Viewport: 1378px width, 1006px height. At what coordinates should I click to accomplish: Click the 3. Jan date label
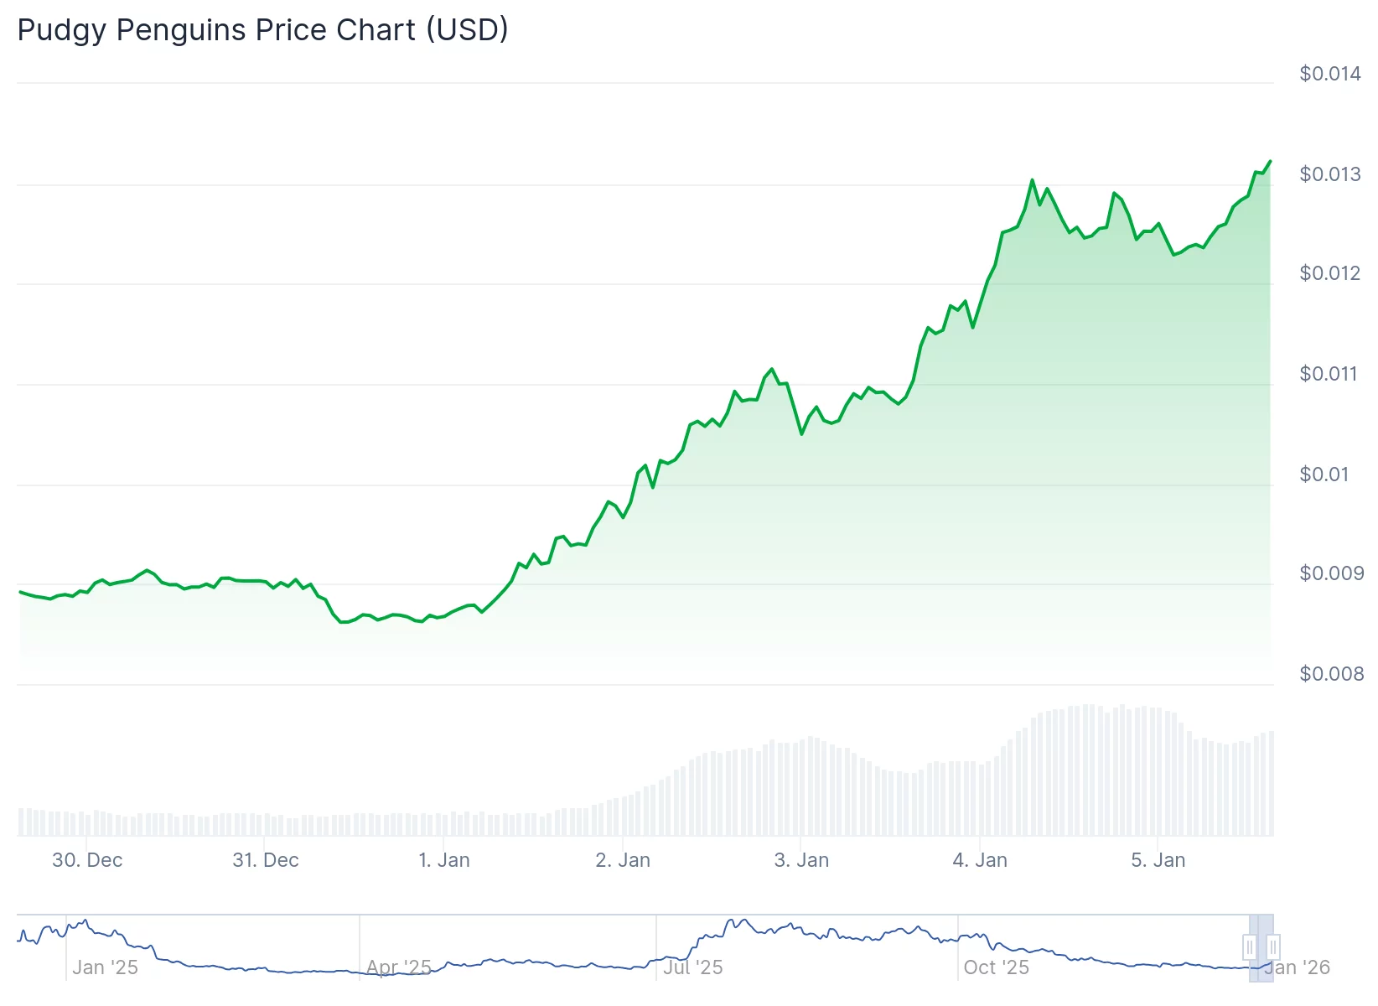tap(801, 860)
